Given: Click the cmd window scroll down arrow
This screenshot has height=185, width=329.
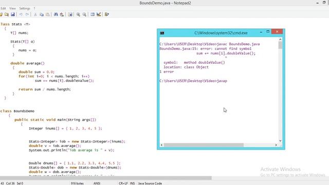Looking at the screenshot, I should tap(280, 141).
